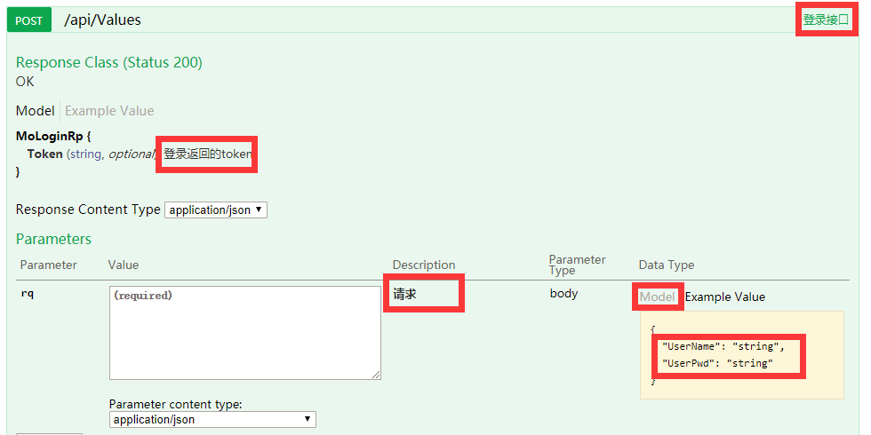Click the MoLoginRp model name
Image resolution: width=871 pixels, height=435 pixels.
click(x=50, y=136)
